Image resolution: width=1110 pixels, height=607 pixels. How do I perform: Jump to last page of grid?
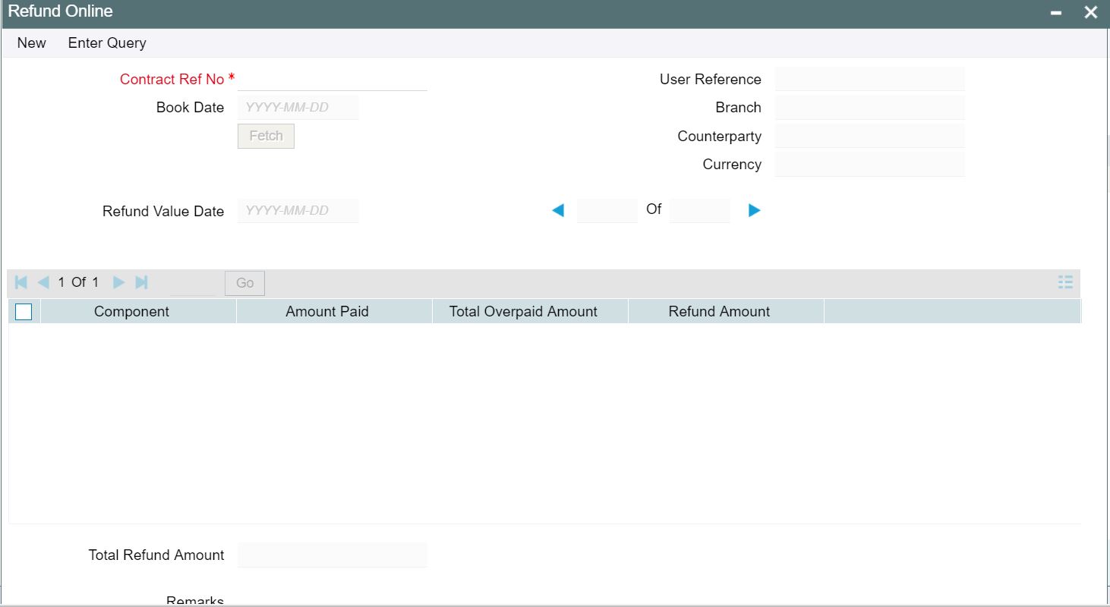(x=141, y=282)
